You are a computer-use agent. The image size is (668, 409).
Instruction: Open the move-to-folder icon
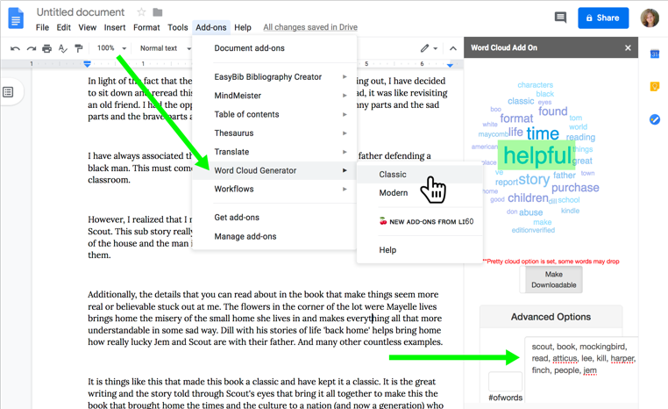(158, 12)
